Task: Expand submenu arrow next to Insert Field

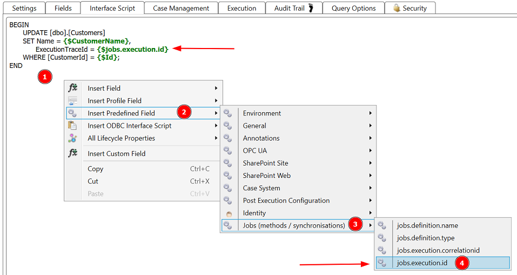Action: pos(216,88)
